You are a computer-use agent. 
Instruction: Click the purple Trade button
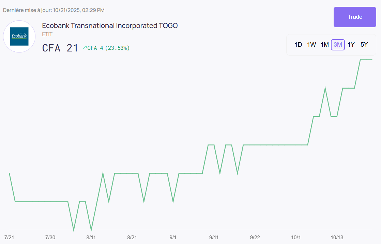pyautogui.click(x=355, y=17)
